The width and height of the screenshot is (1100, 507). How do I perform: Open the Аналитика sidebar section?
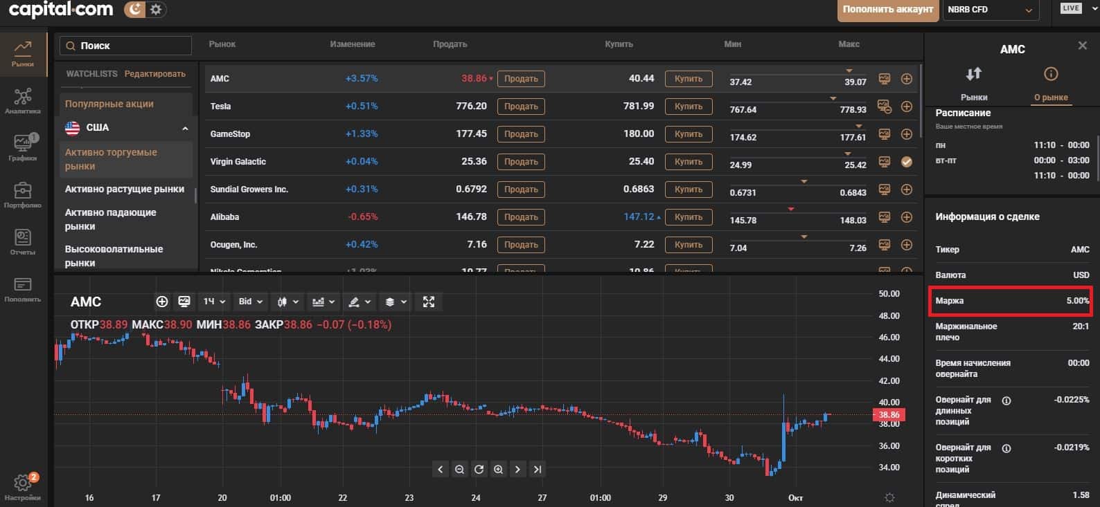click(23, 101)
